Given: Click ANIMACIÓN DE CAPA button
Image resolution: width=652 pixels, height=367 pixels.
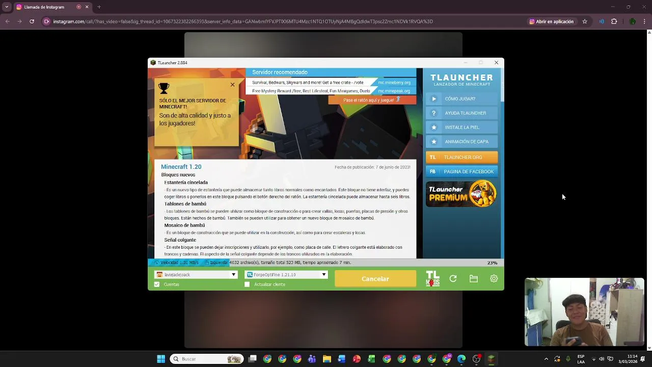Looking at the screenshot, I should tap(461, 142).
